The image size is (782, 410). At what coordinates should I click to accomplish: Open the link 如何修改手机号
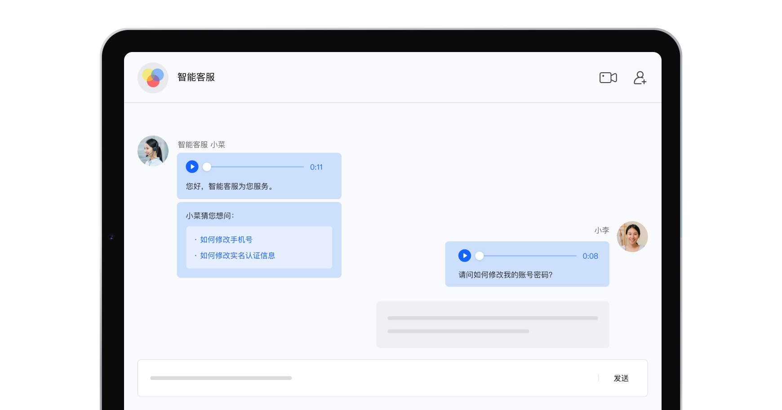tap(226, 240)
